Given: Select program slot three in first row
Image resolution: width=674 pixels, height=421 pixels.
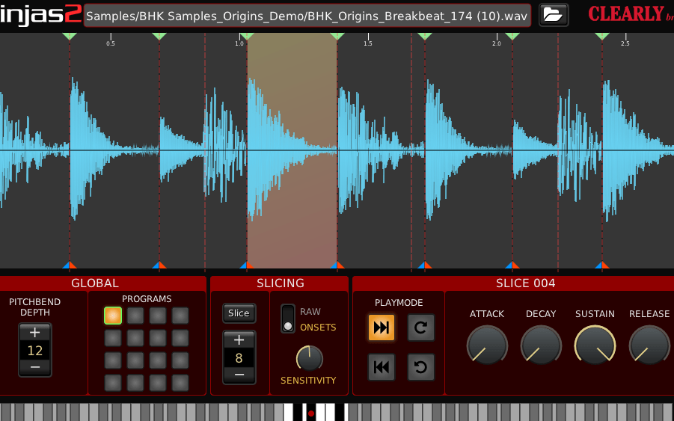Looking at the screenshot, I should pos(158,316).
